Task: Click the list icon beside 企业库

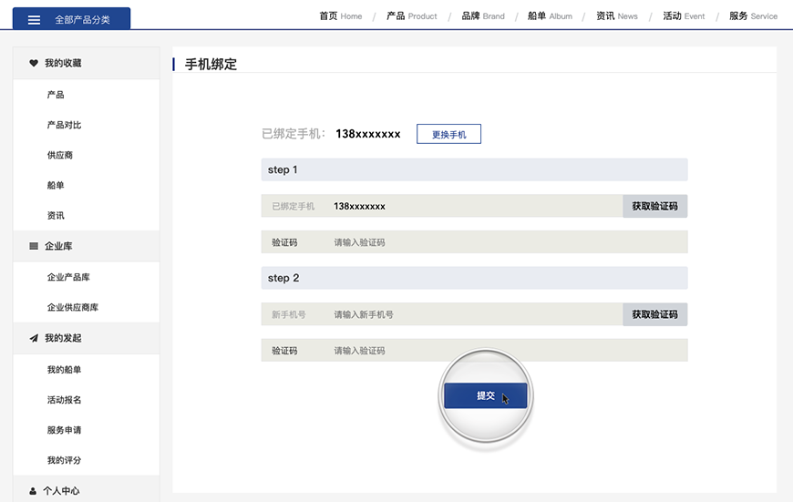Action: click(34, 246)
